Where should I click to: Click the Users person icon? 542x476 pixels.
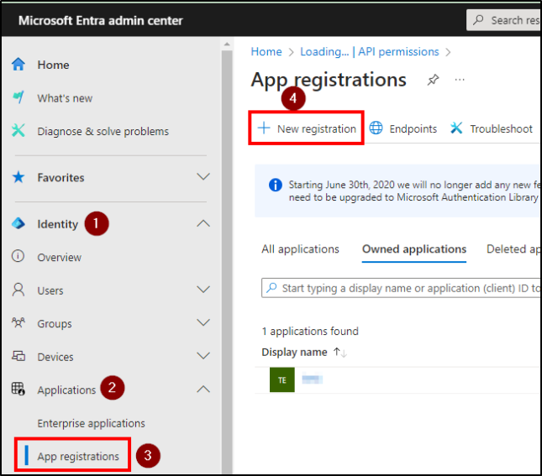coord(18,290)
